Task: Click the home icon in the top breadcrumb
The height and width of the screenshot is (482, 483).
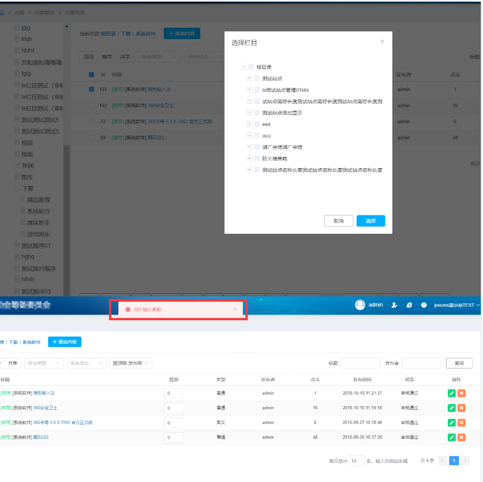Action: 2,12
